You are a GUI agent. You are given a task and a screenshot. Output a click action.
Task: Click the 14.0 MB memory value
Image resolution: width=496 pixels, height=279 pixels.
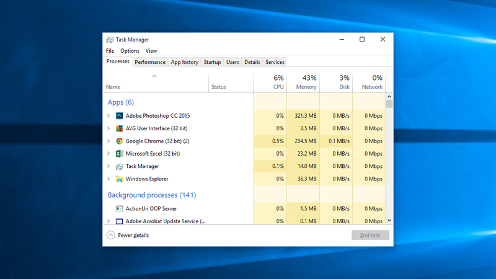(x=307, y=166)
